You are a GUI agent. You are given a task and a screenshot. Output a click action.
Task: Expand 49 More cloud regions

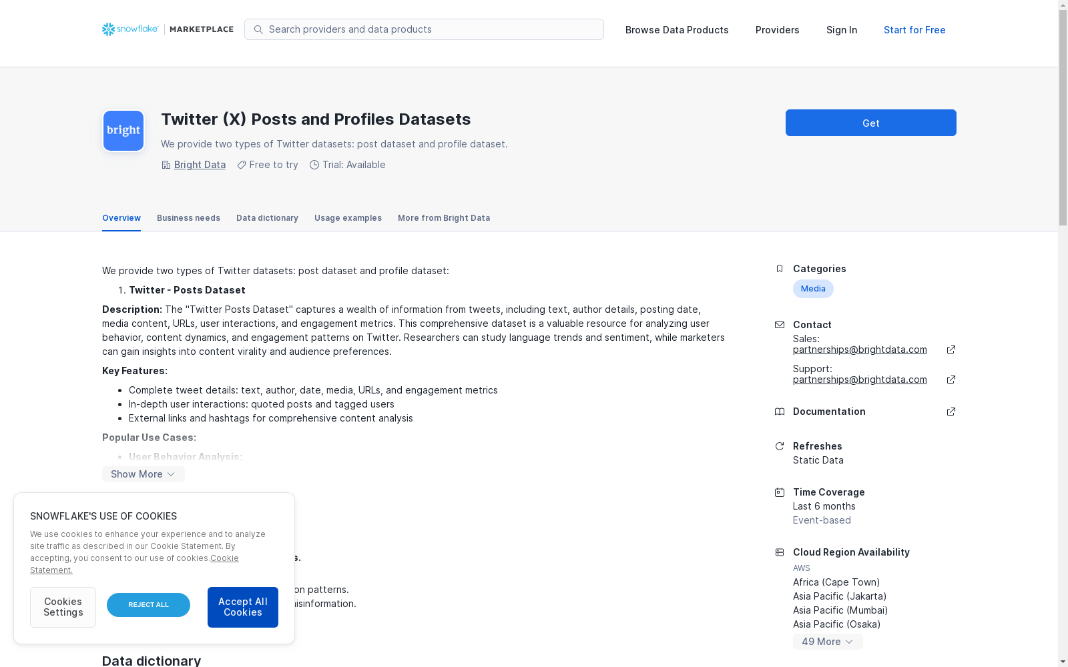828,642
